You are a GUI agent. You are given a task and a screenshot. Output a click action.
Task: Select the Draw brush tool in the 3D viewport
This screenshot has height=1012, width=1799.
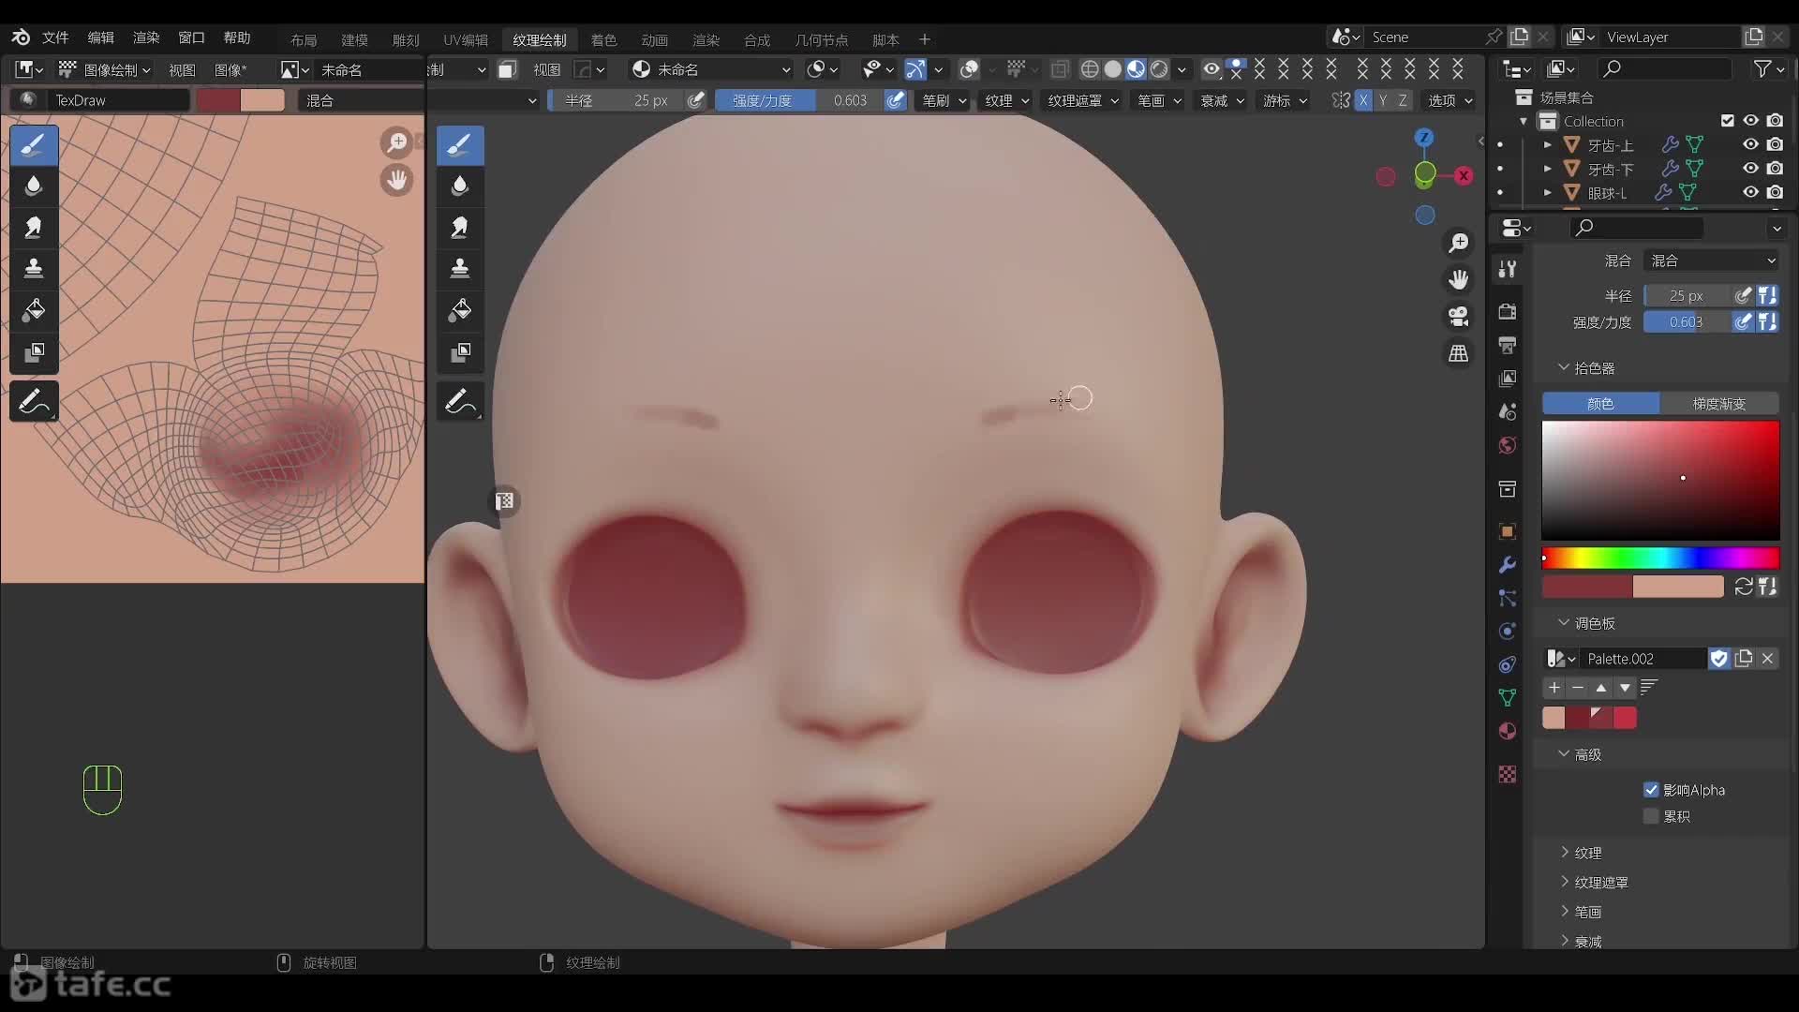tap(460, 145)
